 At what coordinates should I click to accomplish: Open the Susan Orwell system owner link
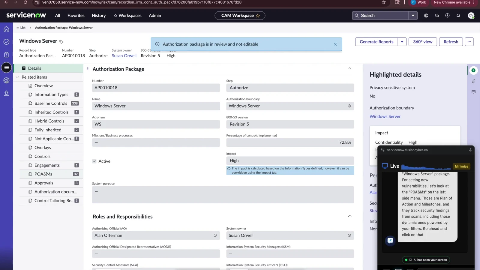(124, 56)
